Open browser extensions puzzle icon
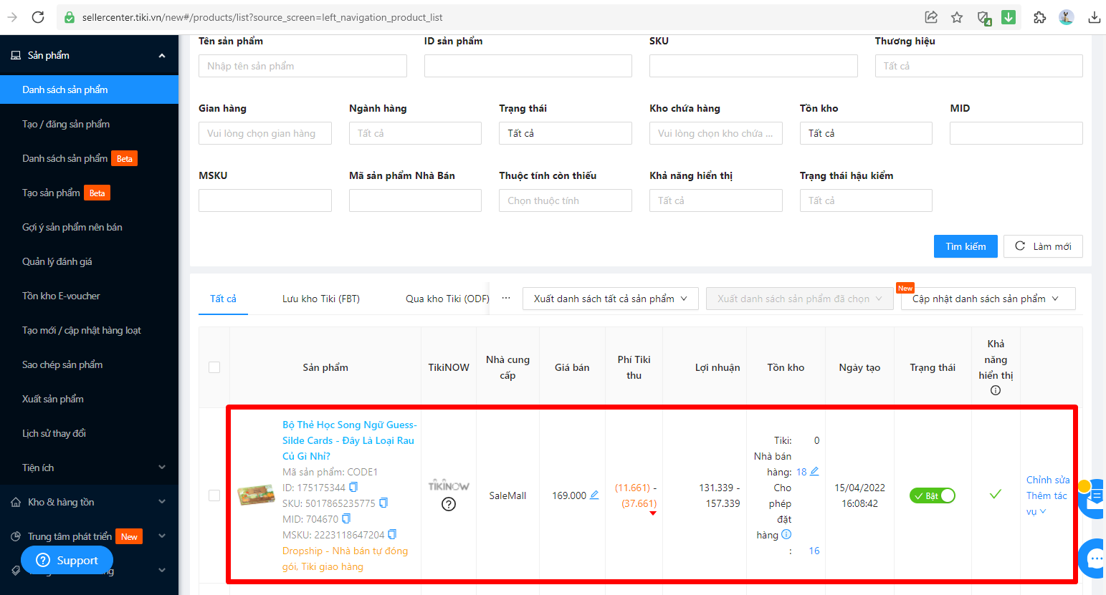This screenshot has height=595, width=1106. [x=1039, y=17]
